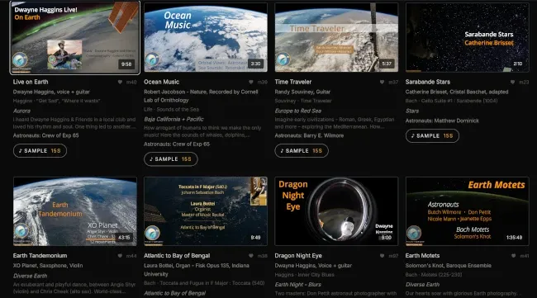Open the Dragon Night Eye video thumbnail

point(336,211)
